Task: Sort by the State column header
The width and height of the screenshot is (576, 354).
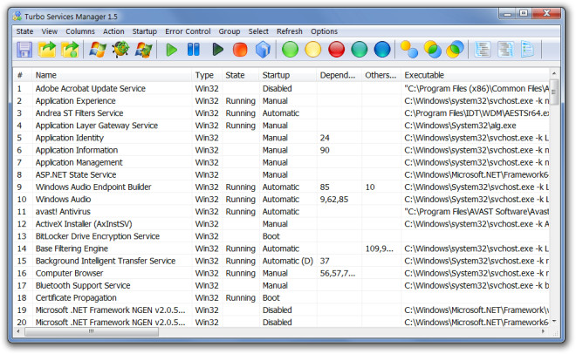Action: [240, 75]
